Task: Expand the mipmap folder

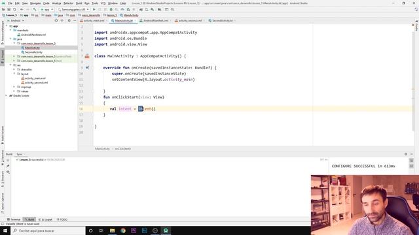Action: pos(14,87)
